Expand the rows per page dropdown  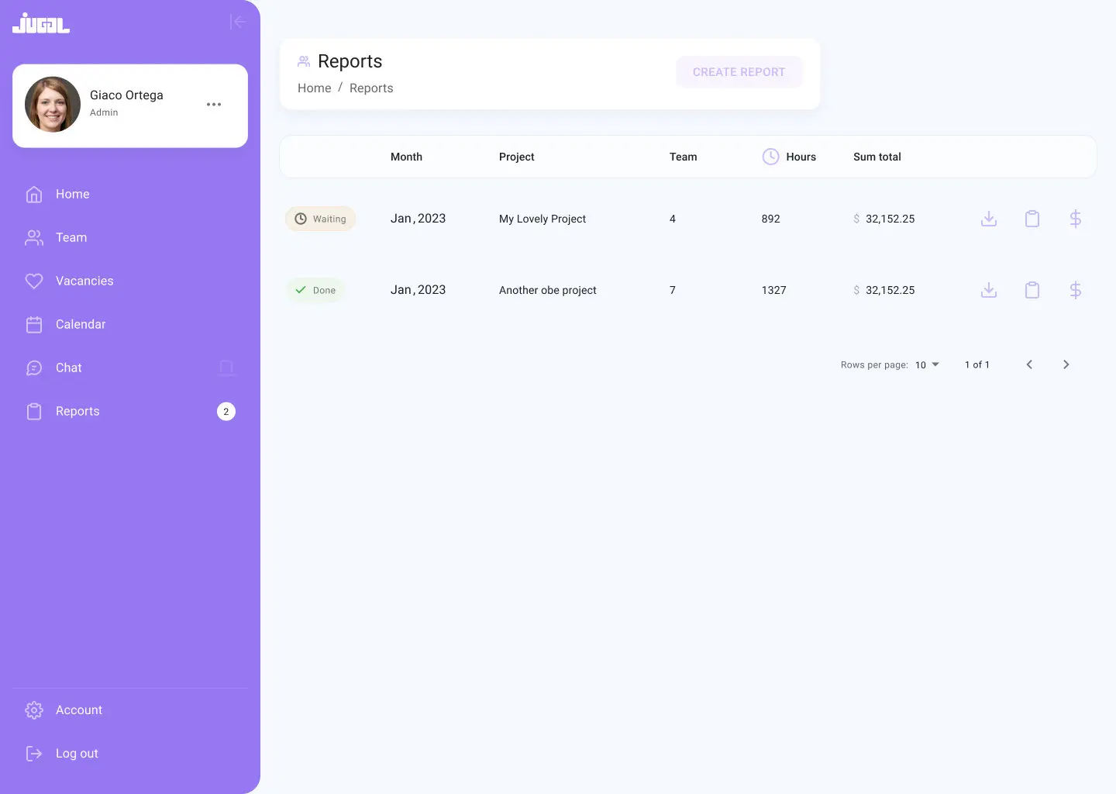(927, 364)
